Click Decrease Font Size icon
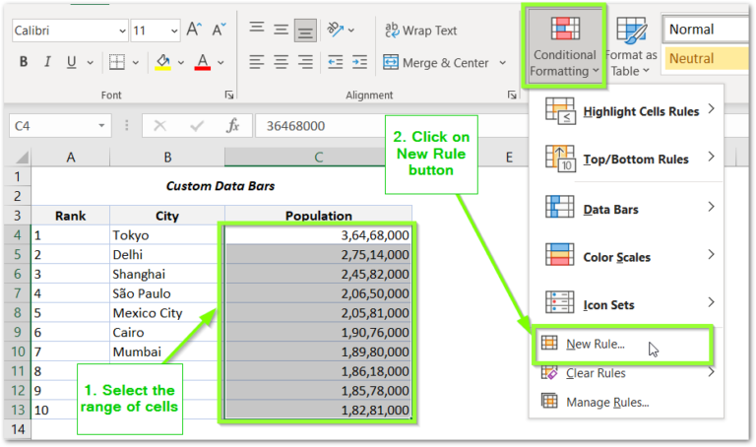Screen dimensions: 756x447 coord(219,30)
